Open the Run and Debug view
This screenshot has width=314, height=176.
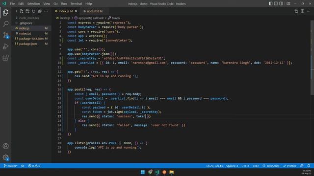click(5, 46)
